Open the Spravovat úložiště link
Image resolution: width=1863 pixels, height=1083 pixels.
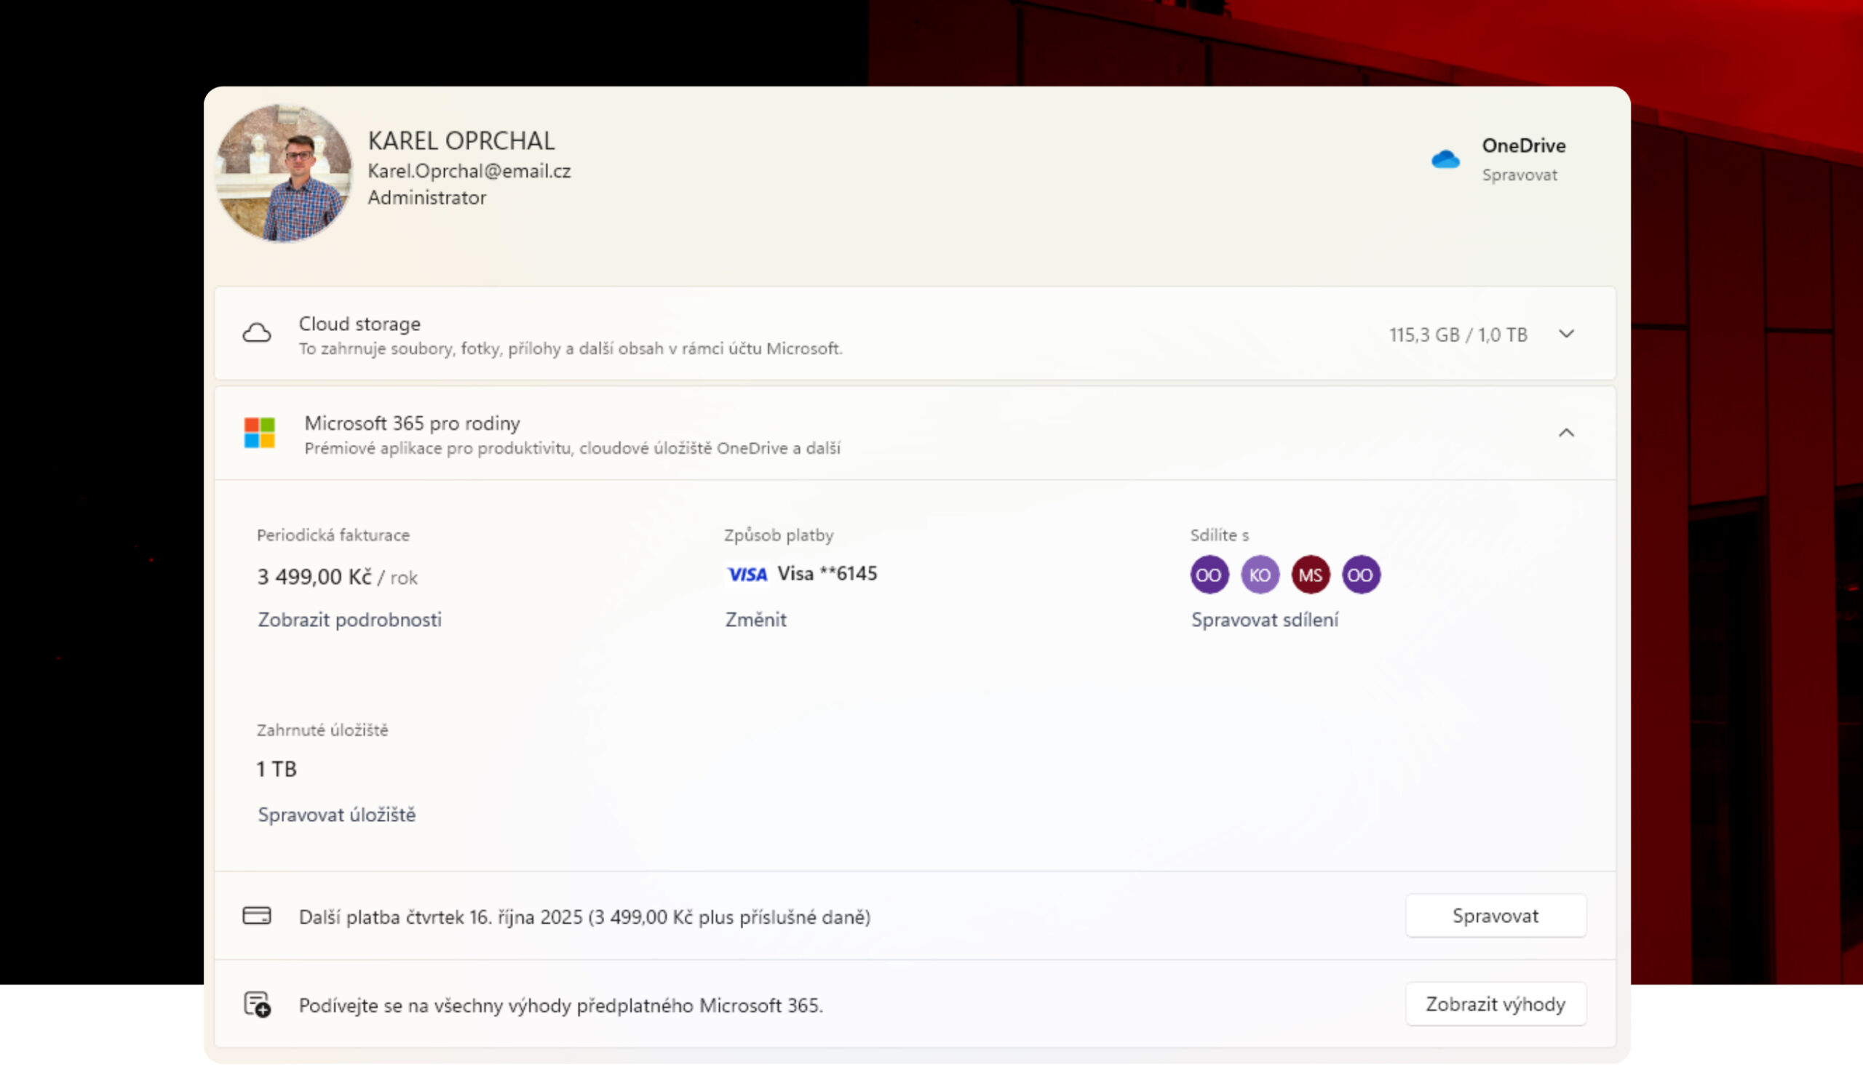tap(336, 815)
